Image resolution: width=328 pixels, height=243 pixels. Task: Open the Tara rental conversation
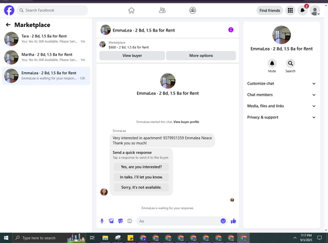(46, 39)
